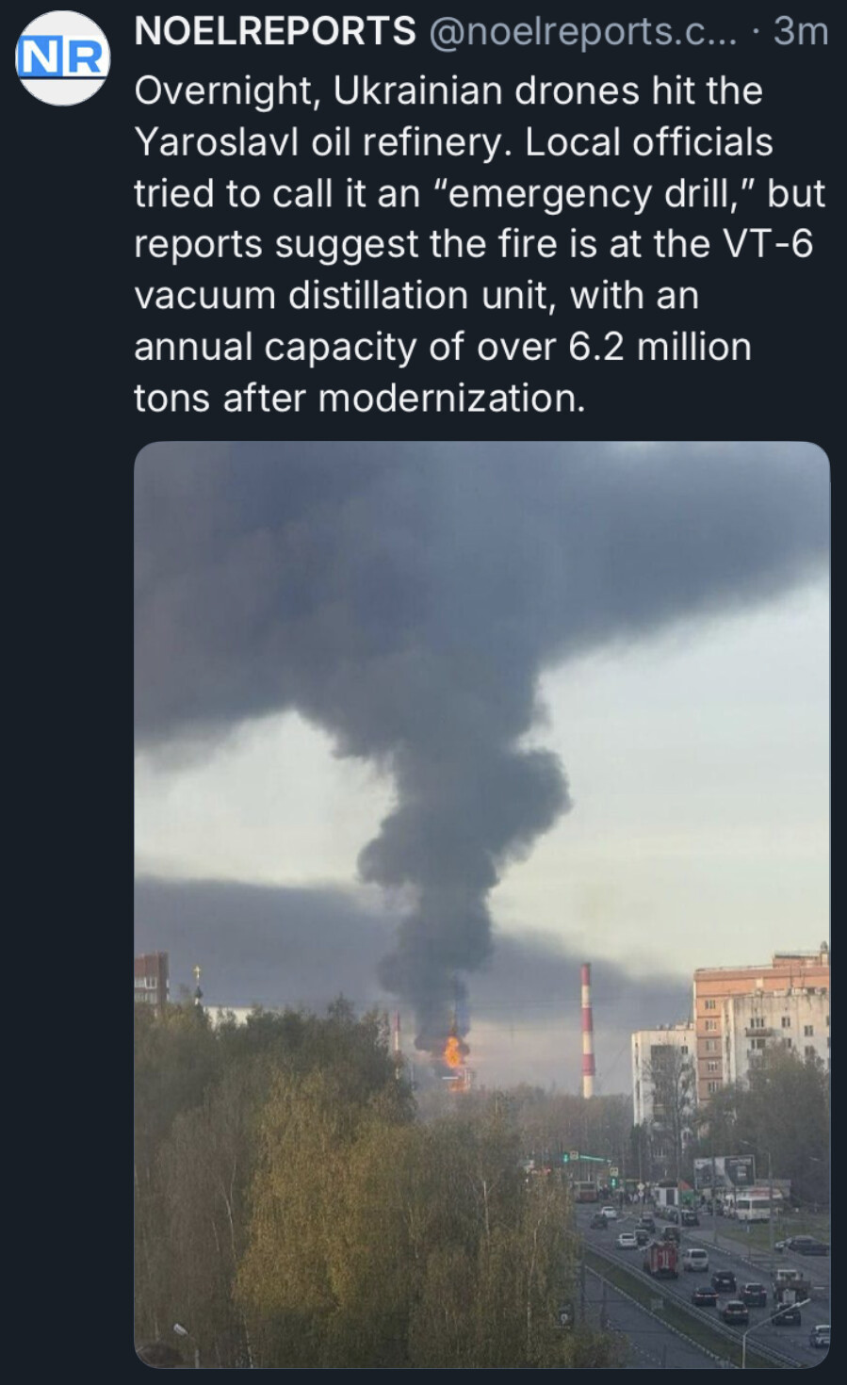Click the orange flames in the photo
The width and height of the screenshot is (847, 1385).
click(455, 1053)
